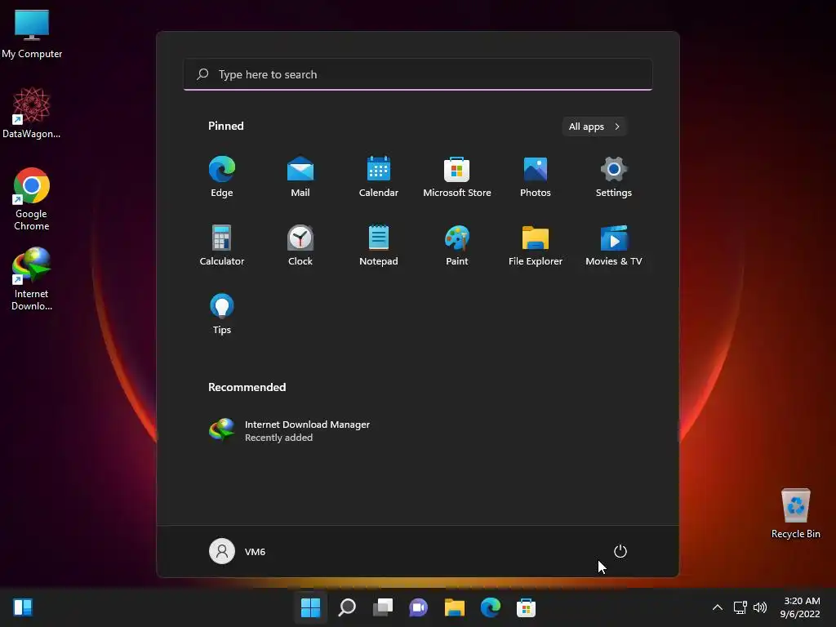
Task: Launch the Photos app
Action: pyautogui.click(x=536, y=176)
